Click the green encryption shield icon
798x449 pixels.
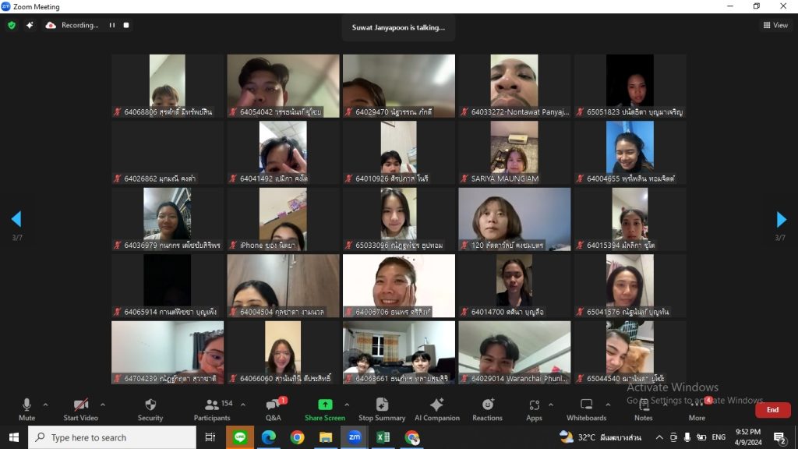pos(12,25)
